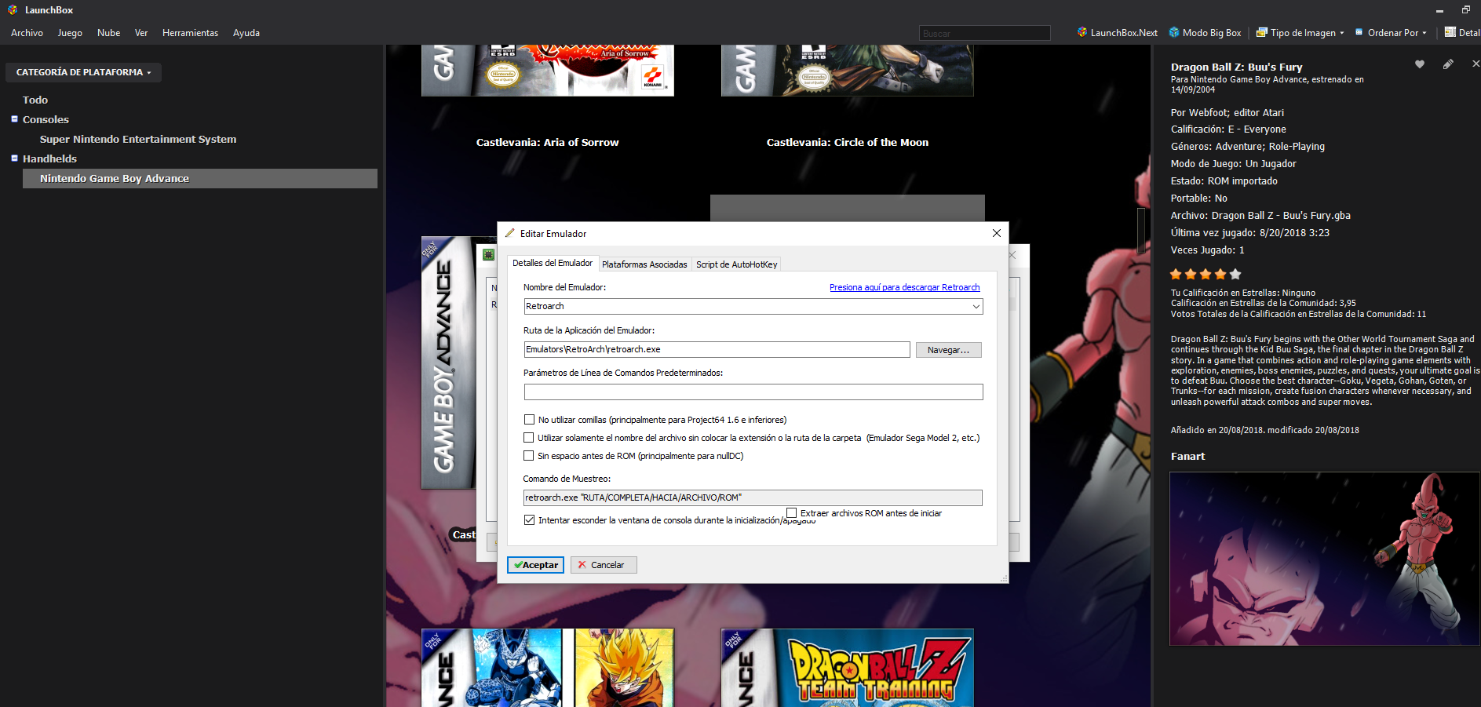Select the Dragon Ball Z Team Training cover
The height and width of the screenshot is (707, 1481).
[x=848, y=668]
